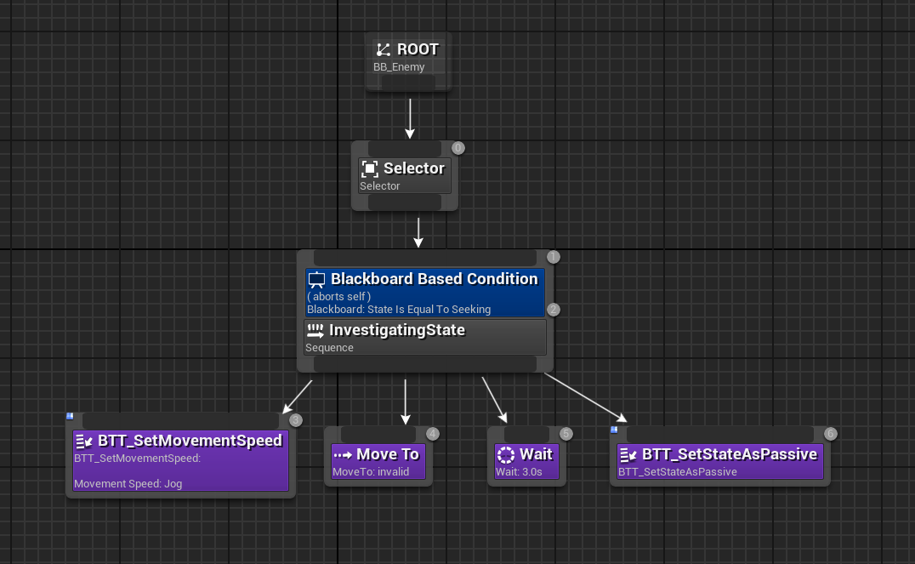Click execution index badge 5

(x=566, y=434)
